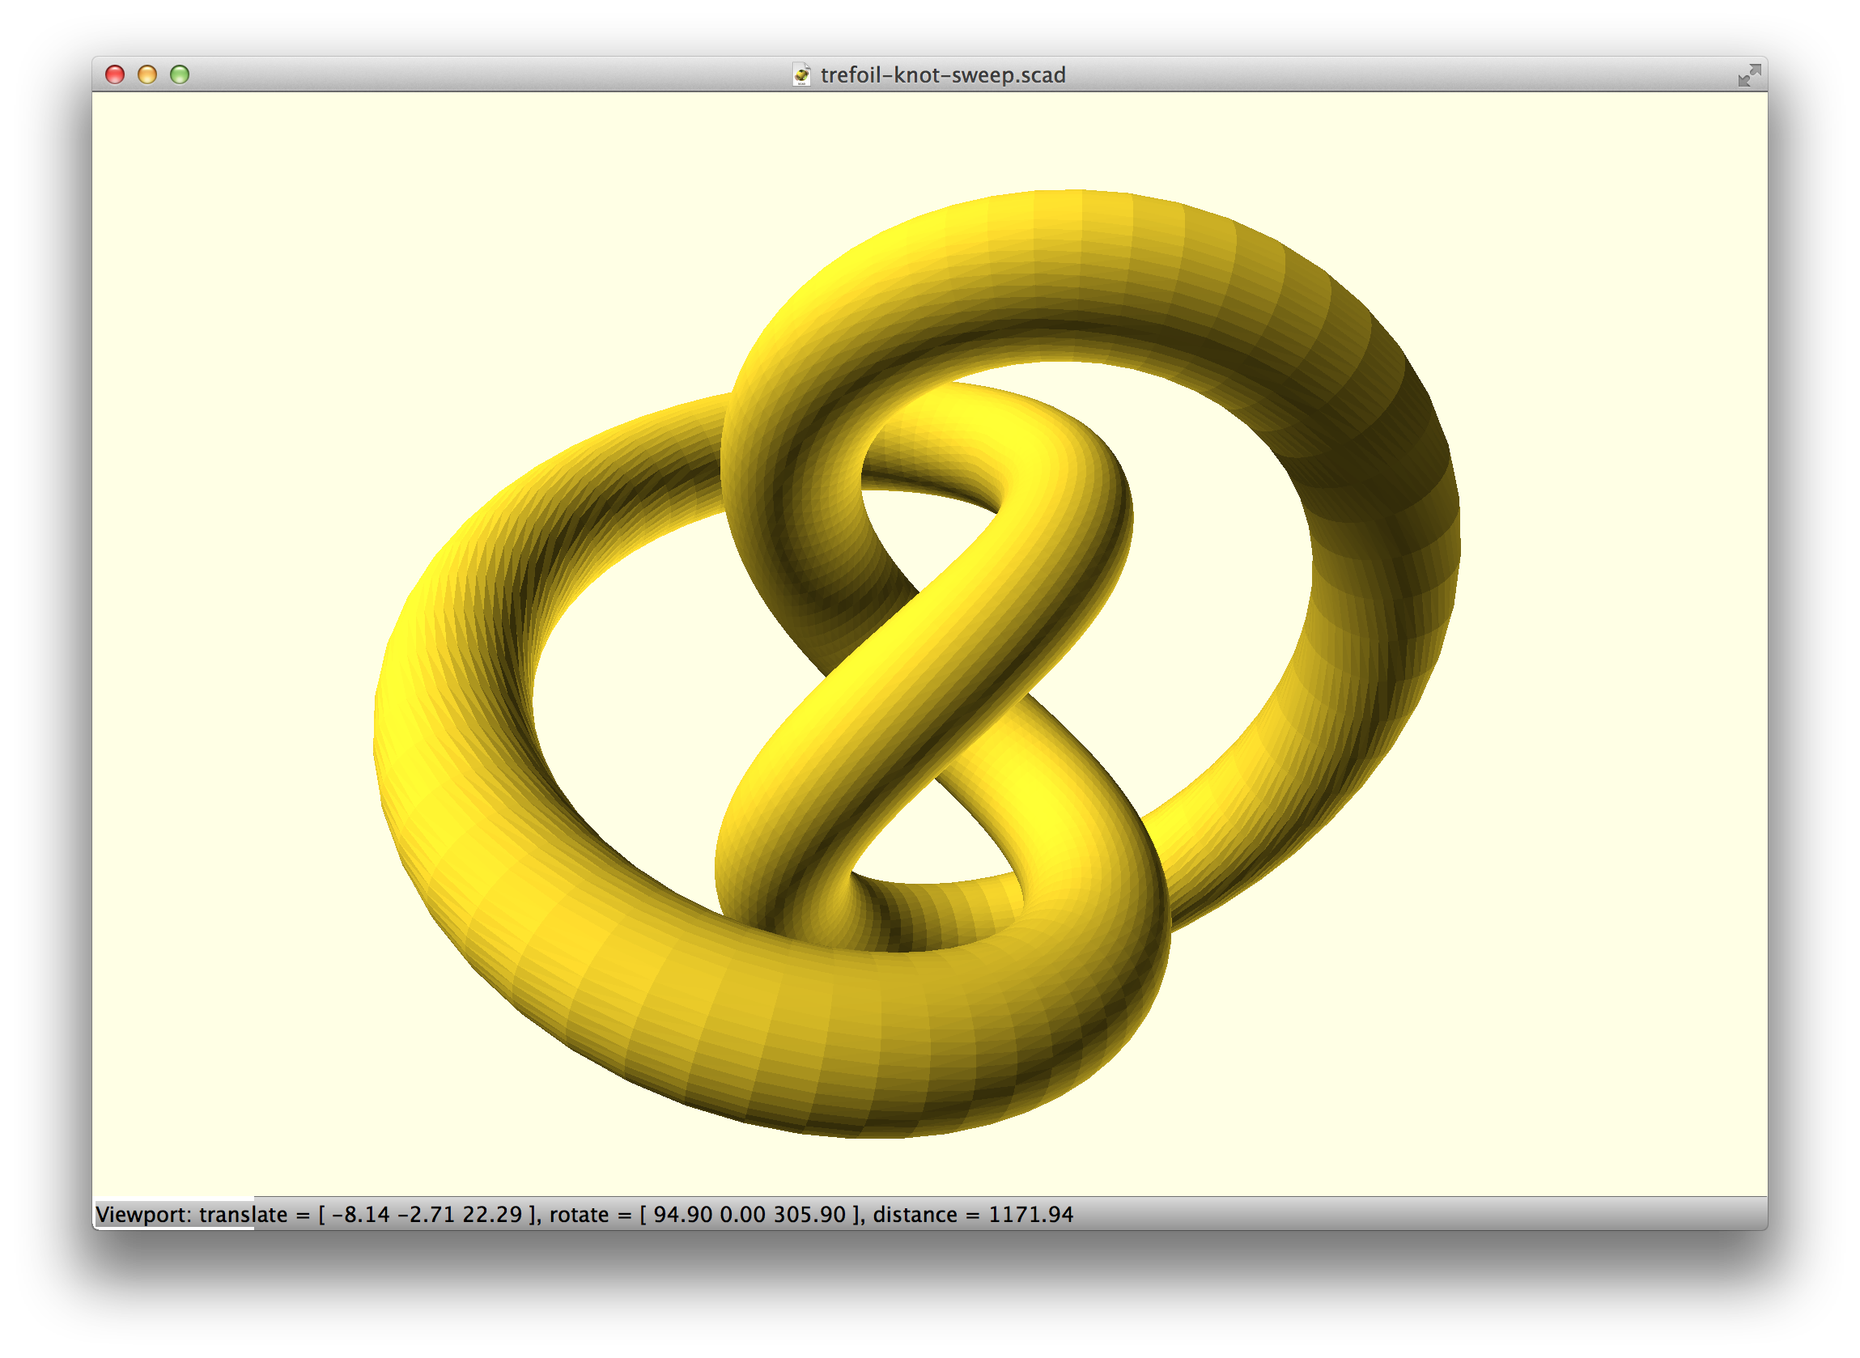Click the distance value 1171.94
The height and width of the screenshot is (1358, 1860).
1030,1214
